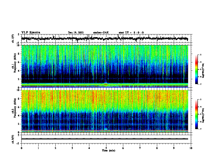Click the "start UT = 8 : 0 : 0" text
The height and width of the screenshot is (166, 215).
(x=131, y=33)
